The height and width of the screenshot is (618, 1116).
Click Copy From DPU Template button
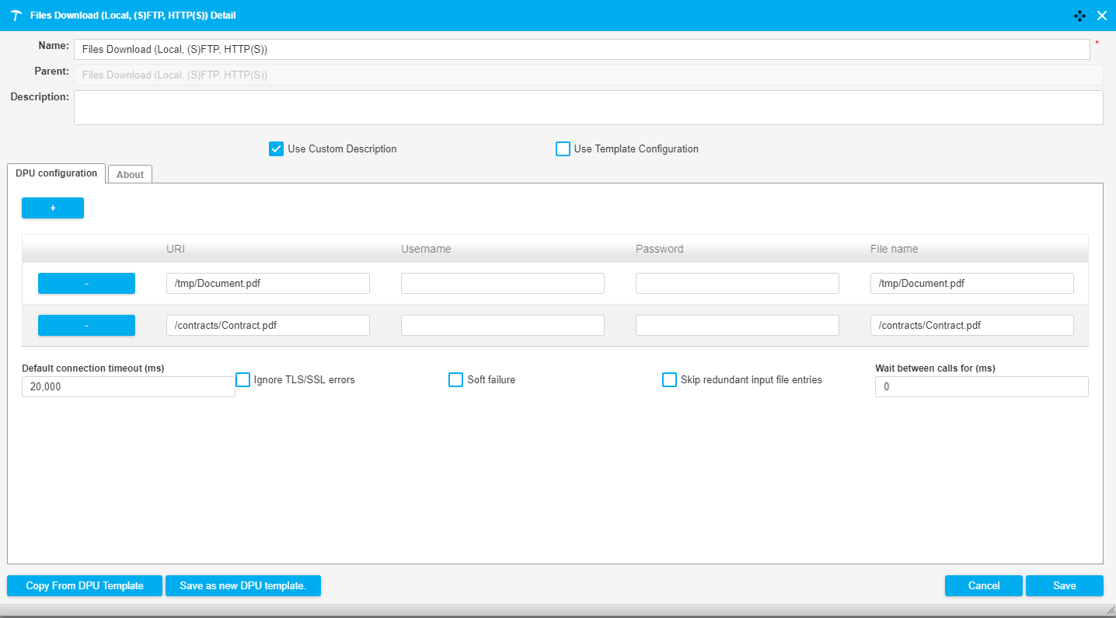85,586
